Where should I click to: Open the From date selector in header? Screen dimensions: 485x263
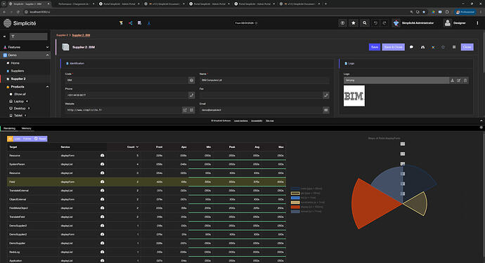tap(246, 23)
